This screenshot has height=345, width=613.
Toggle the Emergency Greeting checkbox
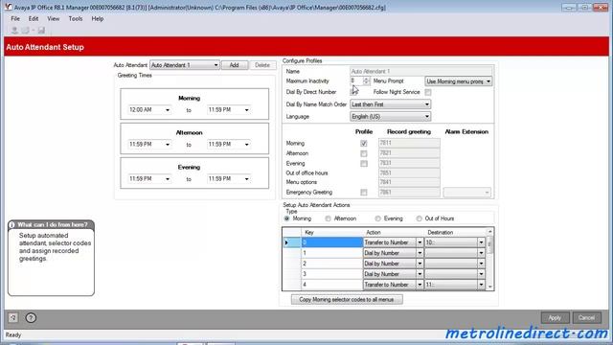click(x=364, y=193)
